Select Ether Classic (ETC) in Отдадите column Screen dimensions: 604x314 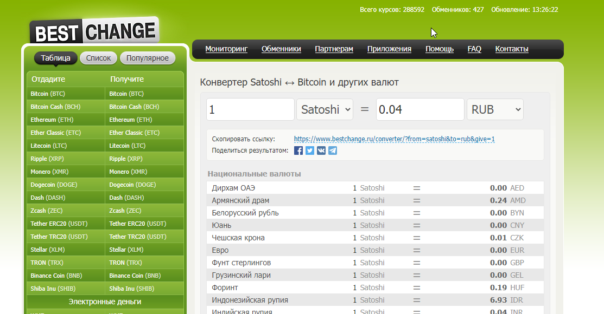point(66,133)
